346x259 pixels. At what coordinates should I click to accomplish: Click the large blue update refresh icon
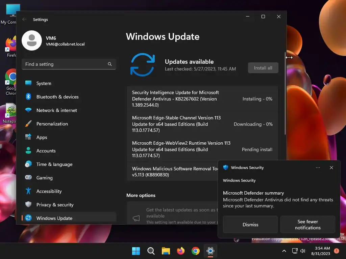tap(143, 65)
